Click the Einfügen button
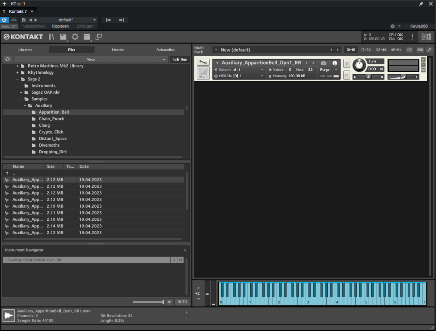 coord(85,26)
